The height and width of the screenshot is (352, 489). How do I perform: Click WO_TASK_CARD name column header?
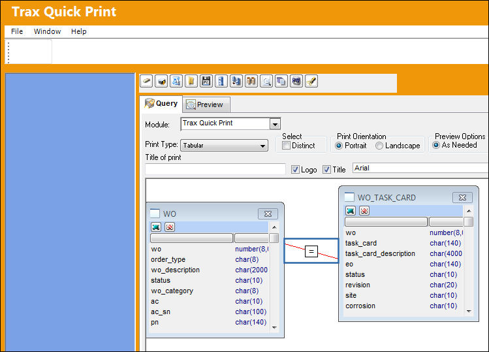coord(386,221)
